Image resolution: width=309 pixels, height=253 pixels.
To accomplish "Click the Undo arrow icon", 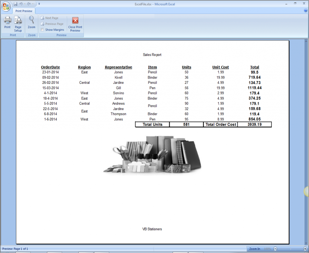I will 21,4.
